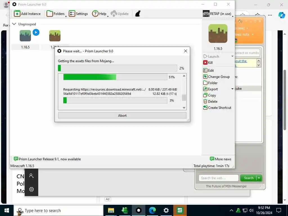288x216 pixels.
Task: Select the running 1.16.5 instance icon
Action: coord(25,36)
